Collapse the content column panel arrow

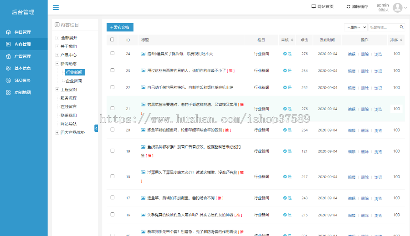pos(96,128)
